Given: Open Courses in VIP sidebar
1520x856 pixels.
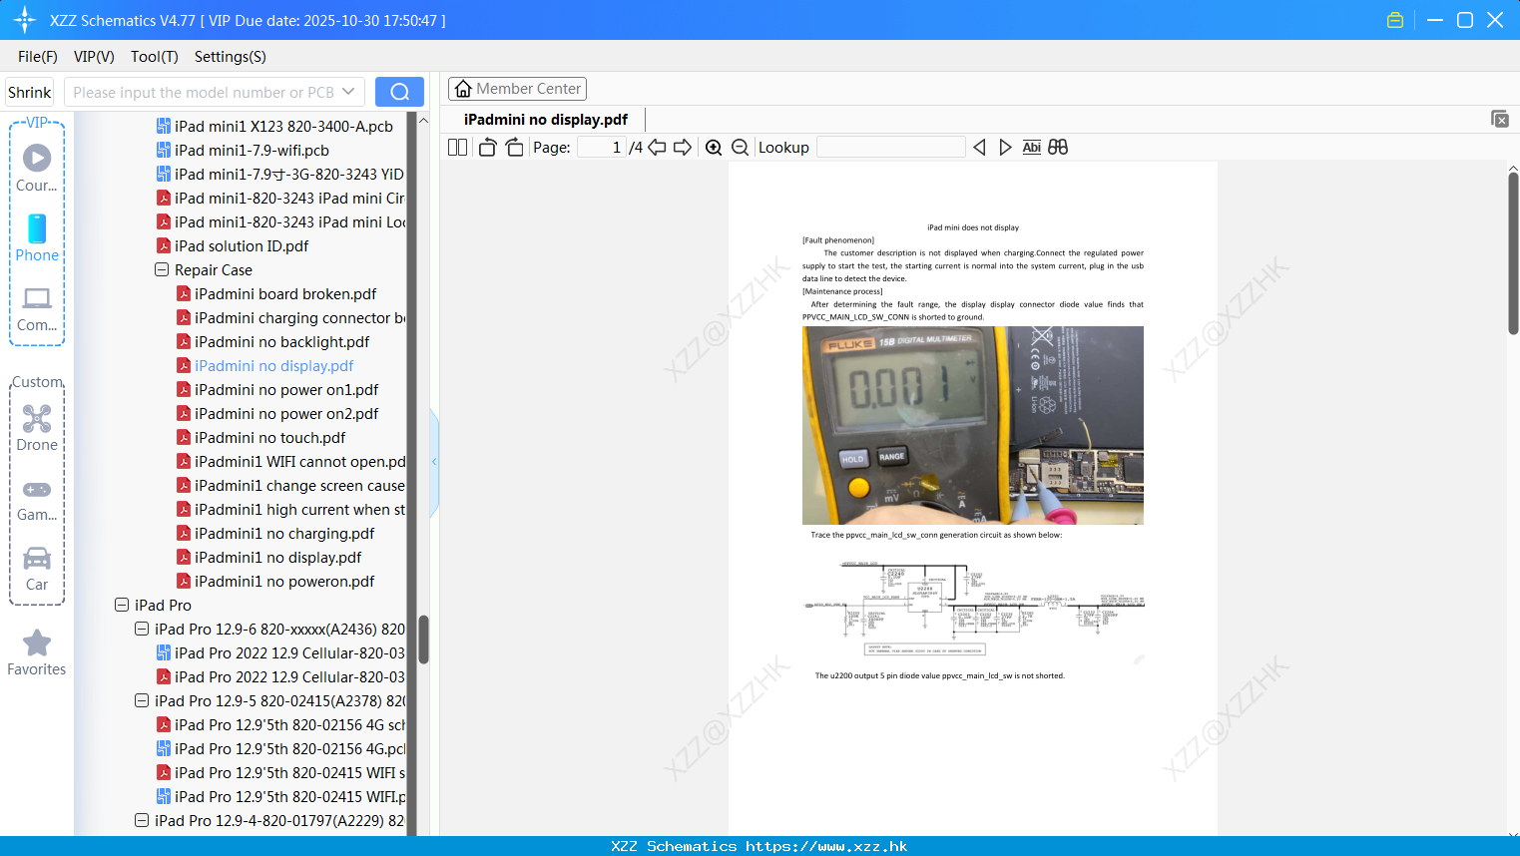Looking at the screenshot, I should pyautogui.click(x=37, y=168).
